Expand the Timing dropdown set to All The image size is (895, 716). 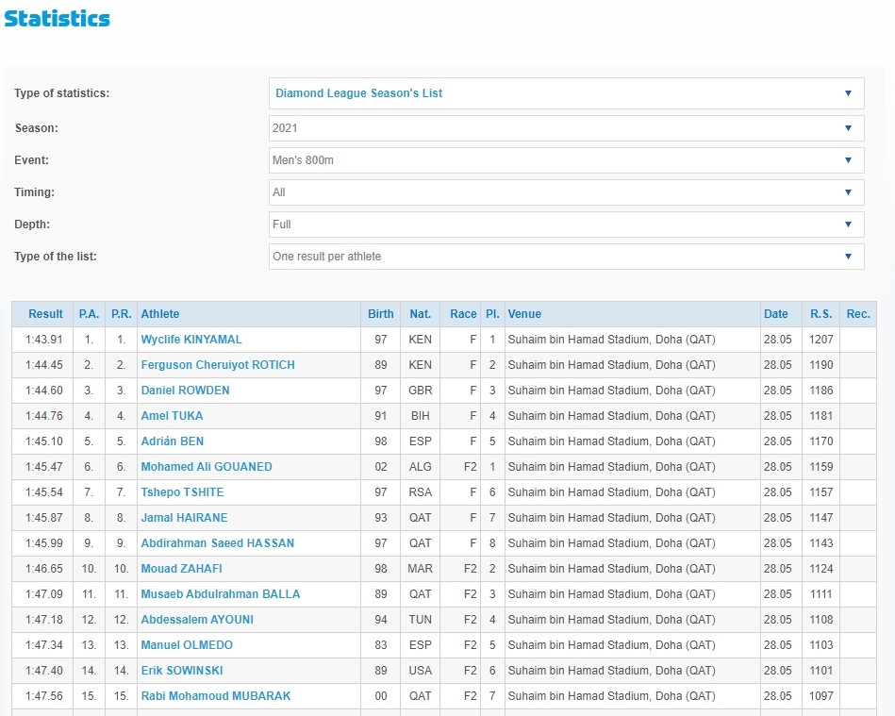click(x=566, y=192)
